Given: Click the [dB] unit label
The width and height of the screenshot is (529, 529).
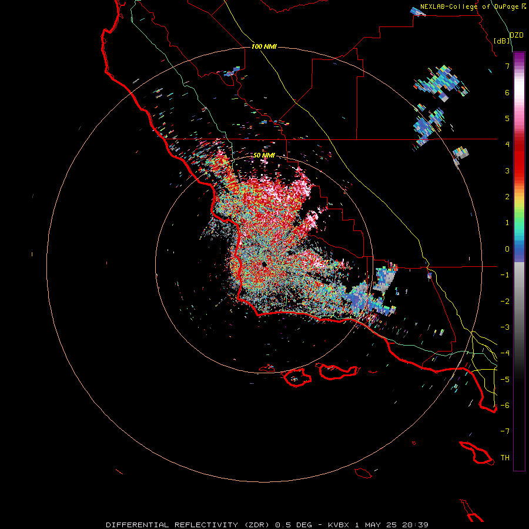Looking at the screenshot, I should [502, 41].
